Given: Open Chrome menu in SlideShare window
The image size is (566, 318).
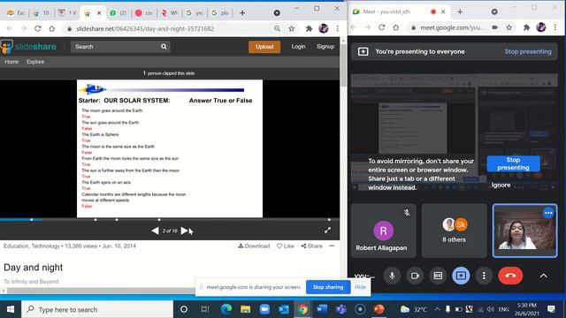Looking at the screenshot, I should click(338, 28).
